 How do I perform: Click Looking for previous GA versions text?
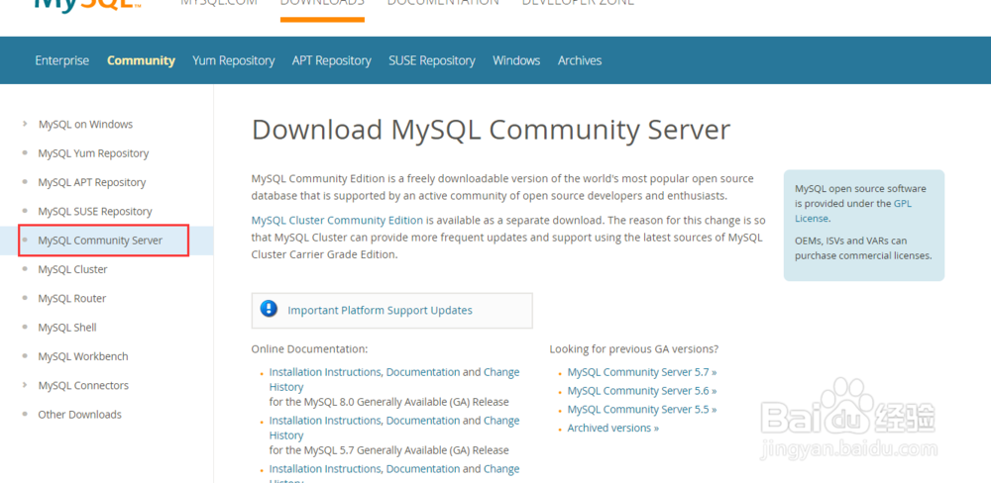pos(634,349)
